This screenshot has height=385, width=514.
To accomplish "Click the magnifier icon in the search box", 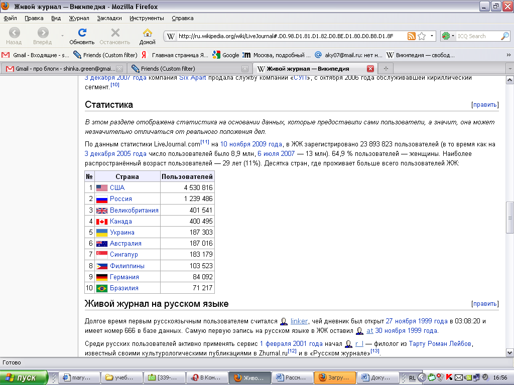I will click(505, 36).
